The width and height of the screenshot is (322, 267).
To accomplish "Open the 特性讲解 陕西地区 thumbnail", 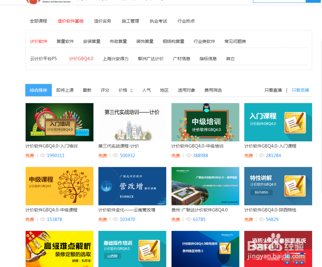I will [x=278, y=186].
